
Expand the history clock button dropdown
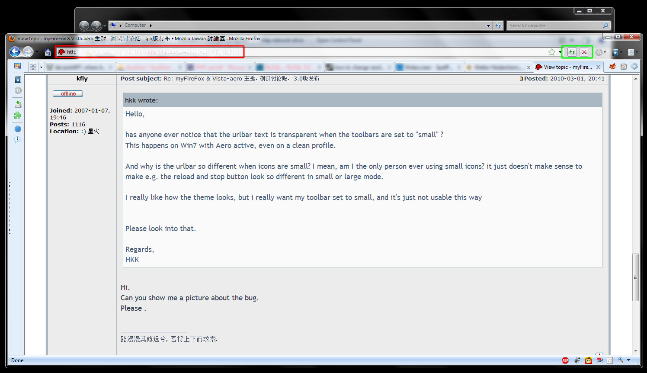(x=605, y=52)
